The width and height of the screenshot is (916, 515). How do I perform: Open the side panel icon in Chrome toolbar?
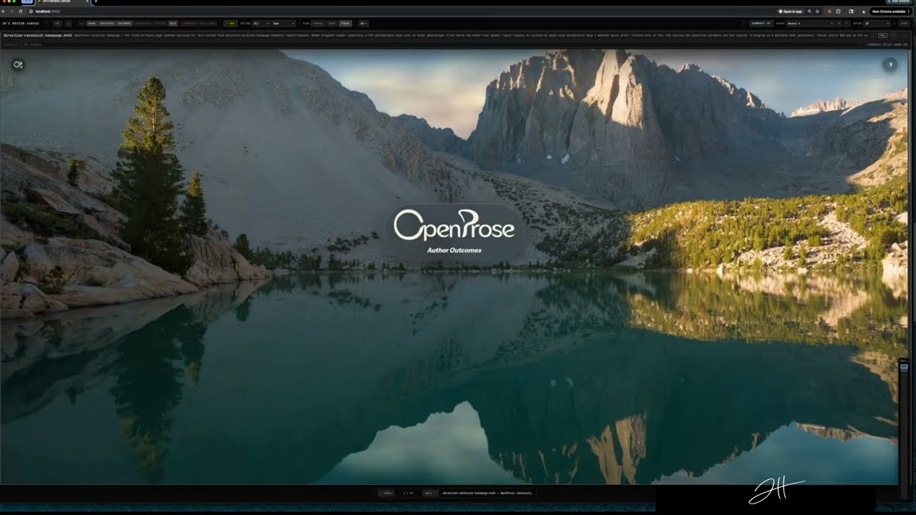[851, 11]
